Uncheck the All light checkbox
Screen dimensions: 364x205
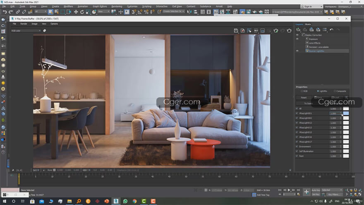tap(297, 109)
